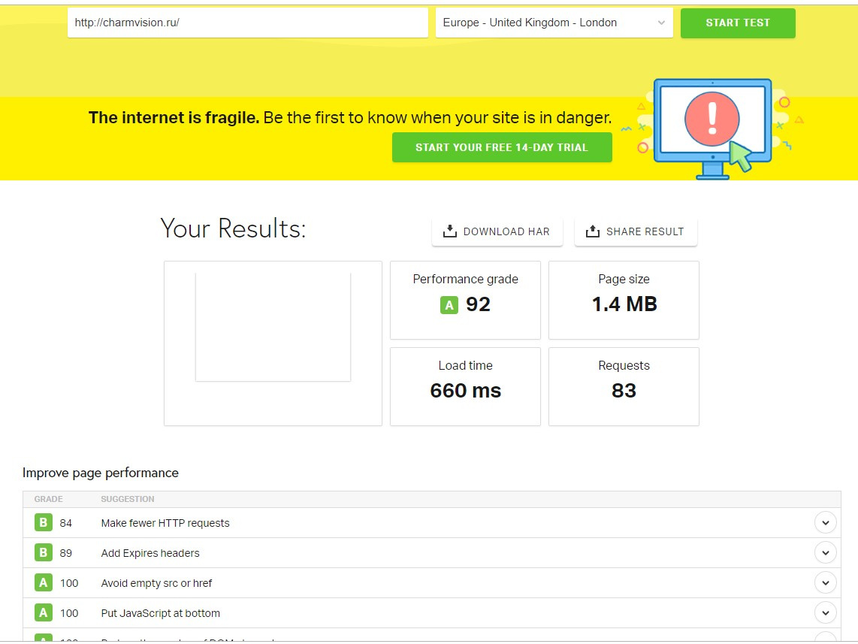Click the A badge on Put JavaScript at bottom
This screenshot has width=858, height=644.
point(44,612)
